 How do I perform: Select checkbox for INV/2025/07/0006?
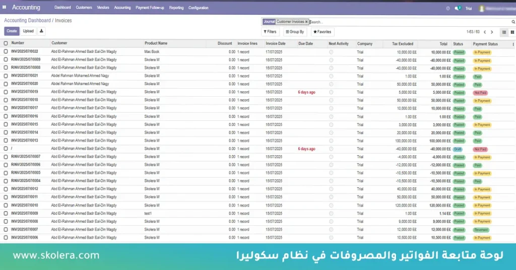pyautogui.click(x=6, y=237)
